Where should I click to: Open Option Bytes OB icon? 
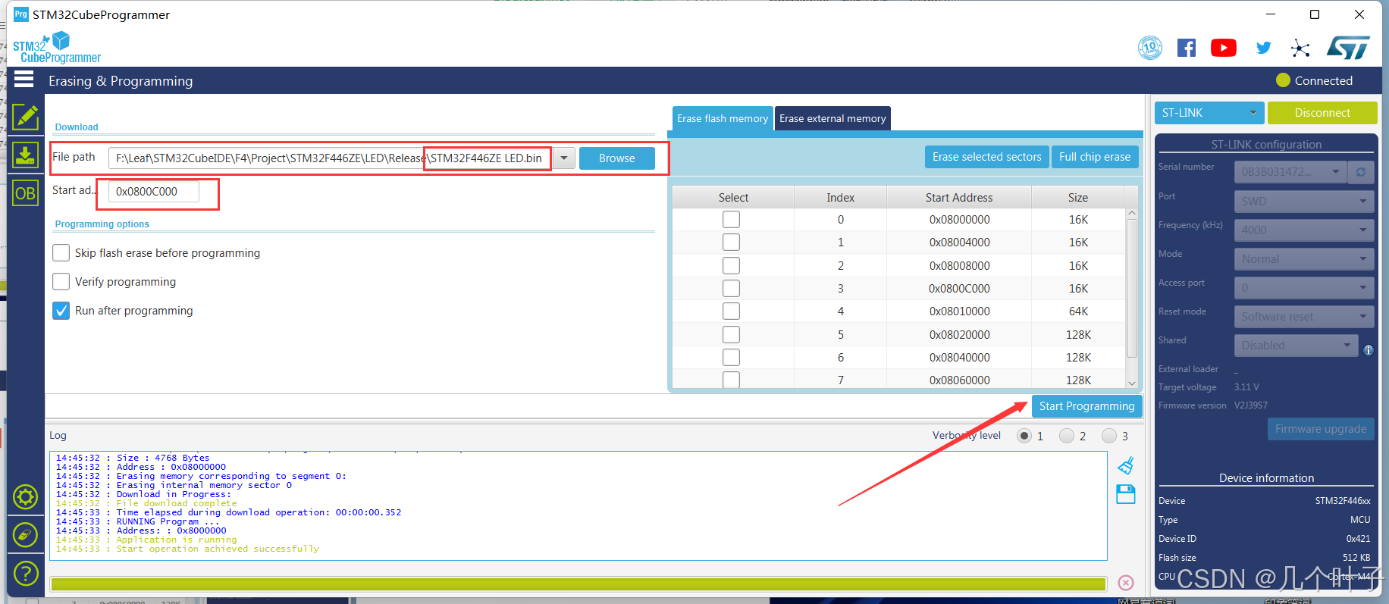(x=25, y=193)
